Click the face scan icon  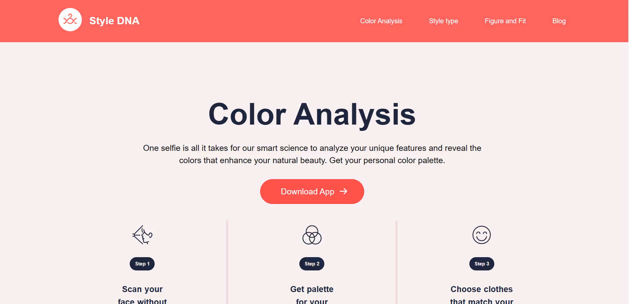point(142,235)
